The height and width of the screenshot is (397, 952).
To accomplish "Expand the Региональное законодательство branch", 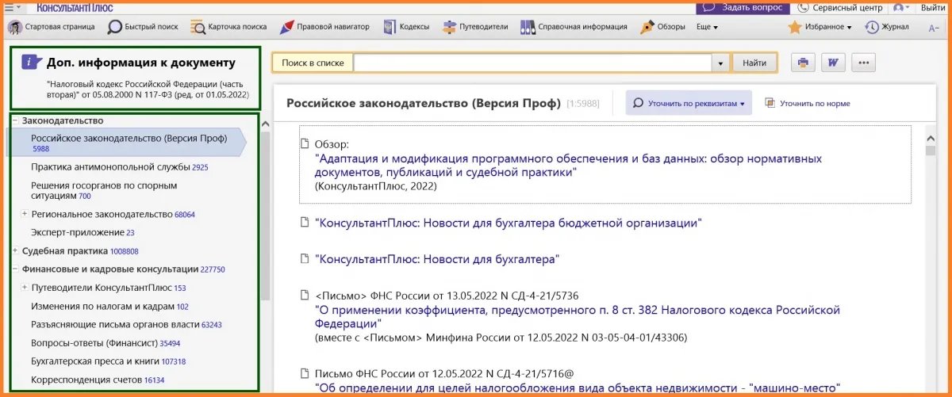I will click(x=25, y=214).
